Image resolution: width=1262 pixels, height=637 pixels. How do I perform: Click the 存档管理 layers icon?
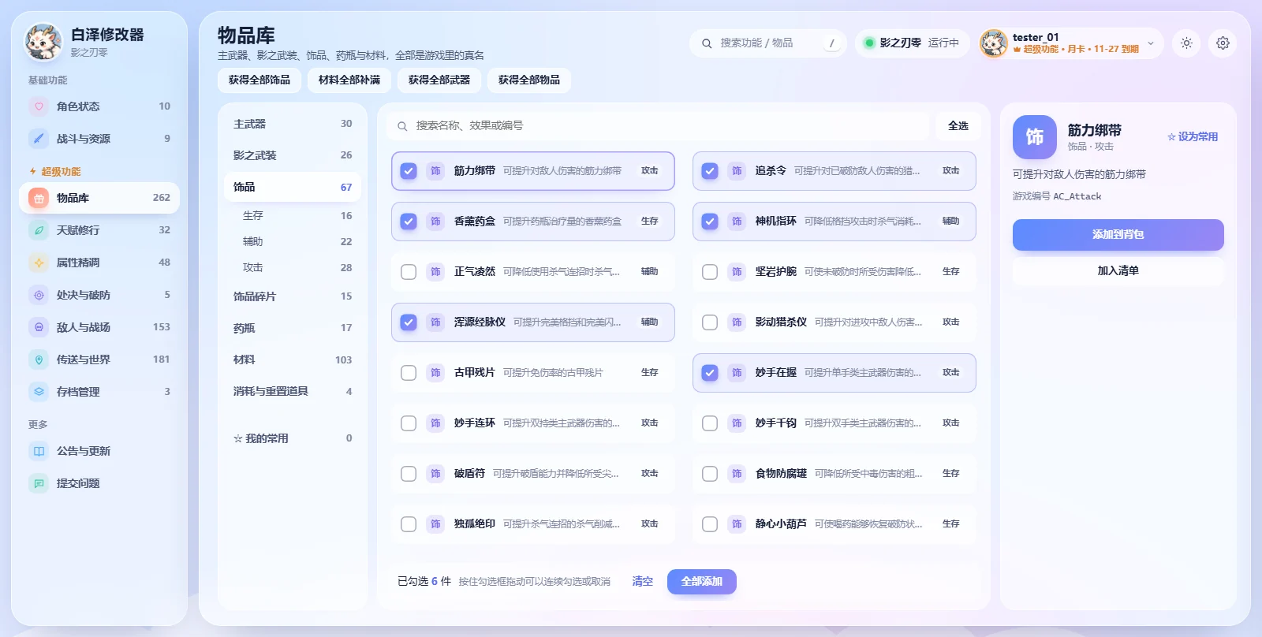pos(39,392)
